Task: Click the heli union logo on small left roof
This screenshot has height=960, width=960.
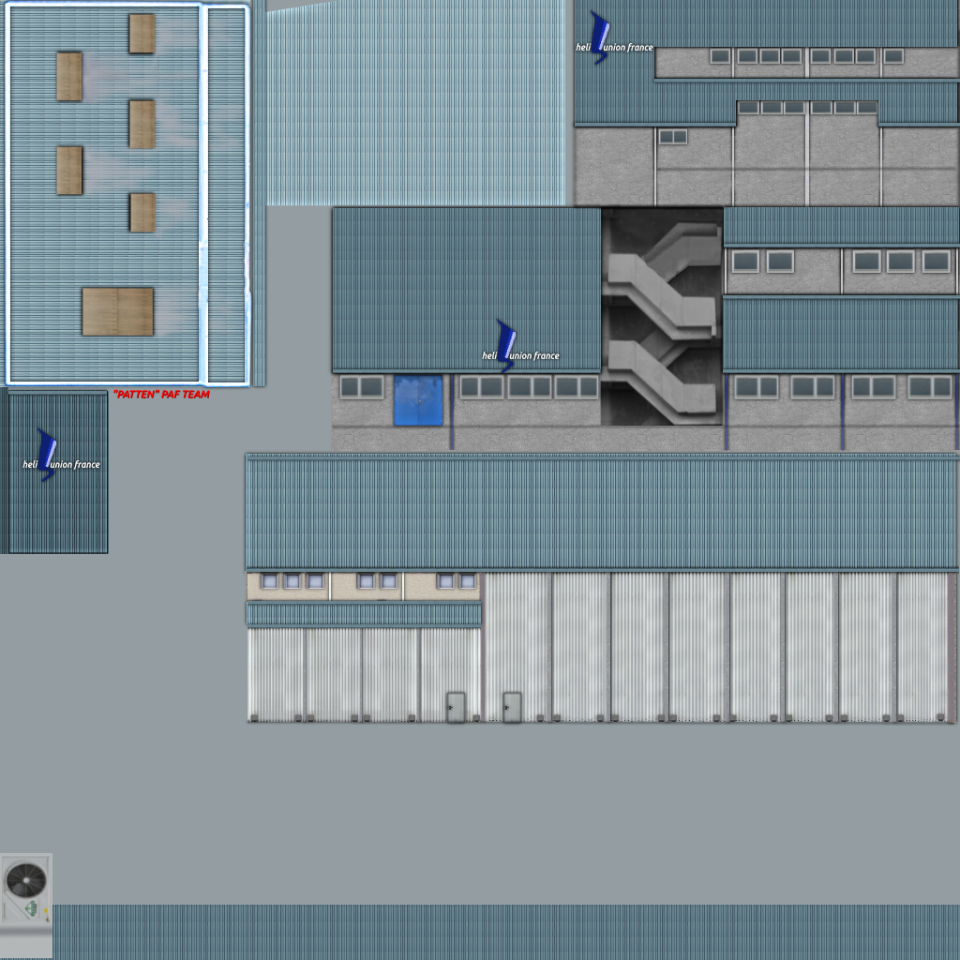Action: point(58,458)
